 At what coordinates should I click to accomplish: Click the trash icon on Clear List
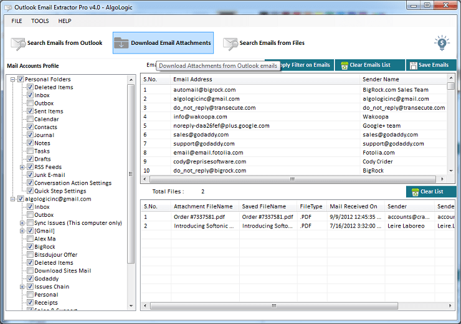click(x=415, y=192)
